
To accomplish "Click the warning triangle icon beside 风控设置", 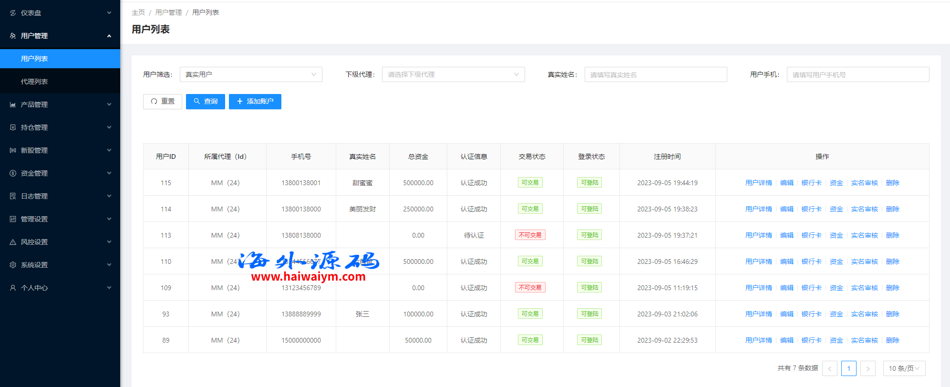I will (13, 242).
